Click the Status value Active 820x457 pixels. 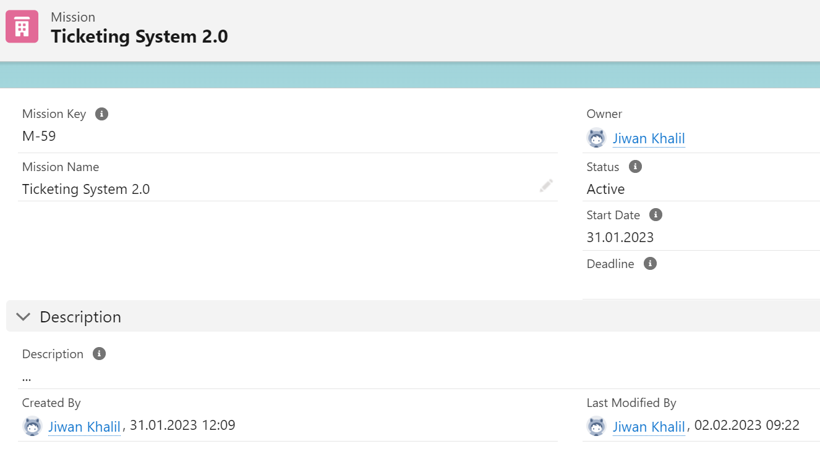(x=605, y=189)
